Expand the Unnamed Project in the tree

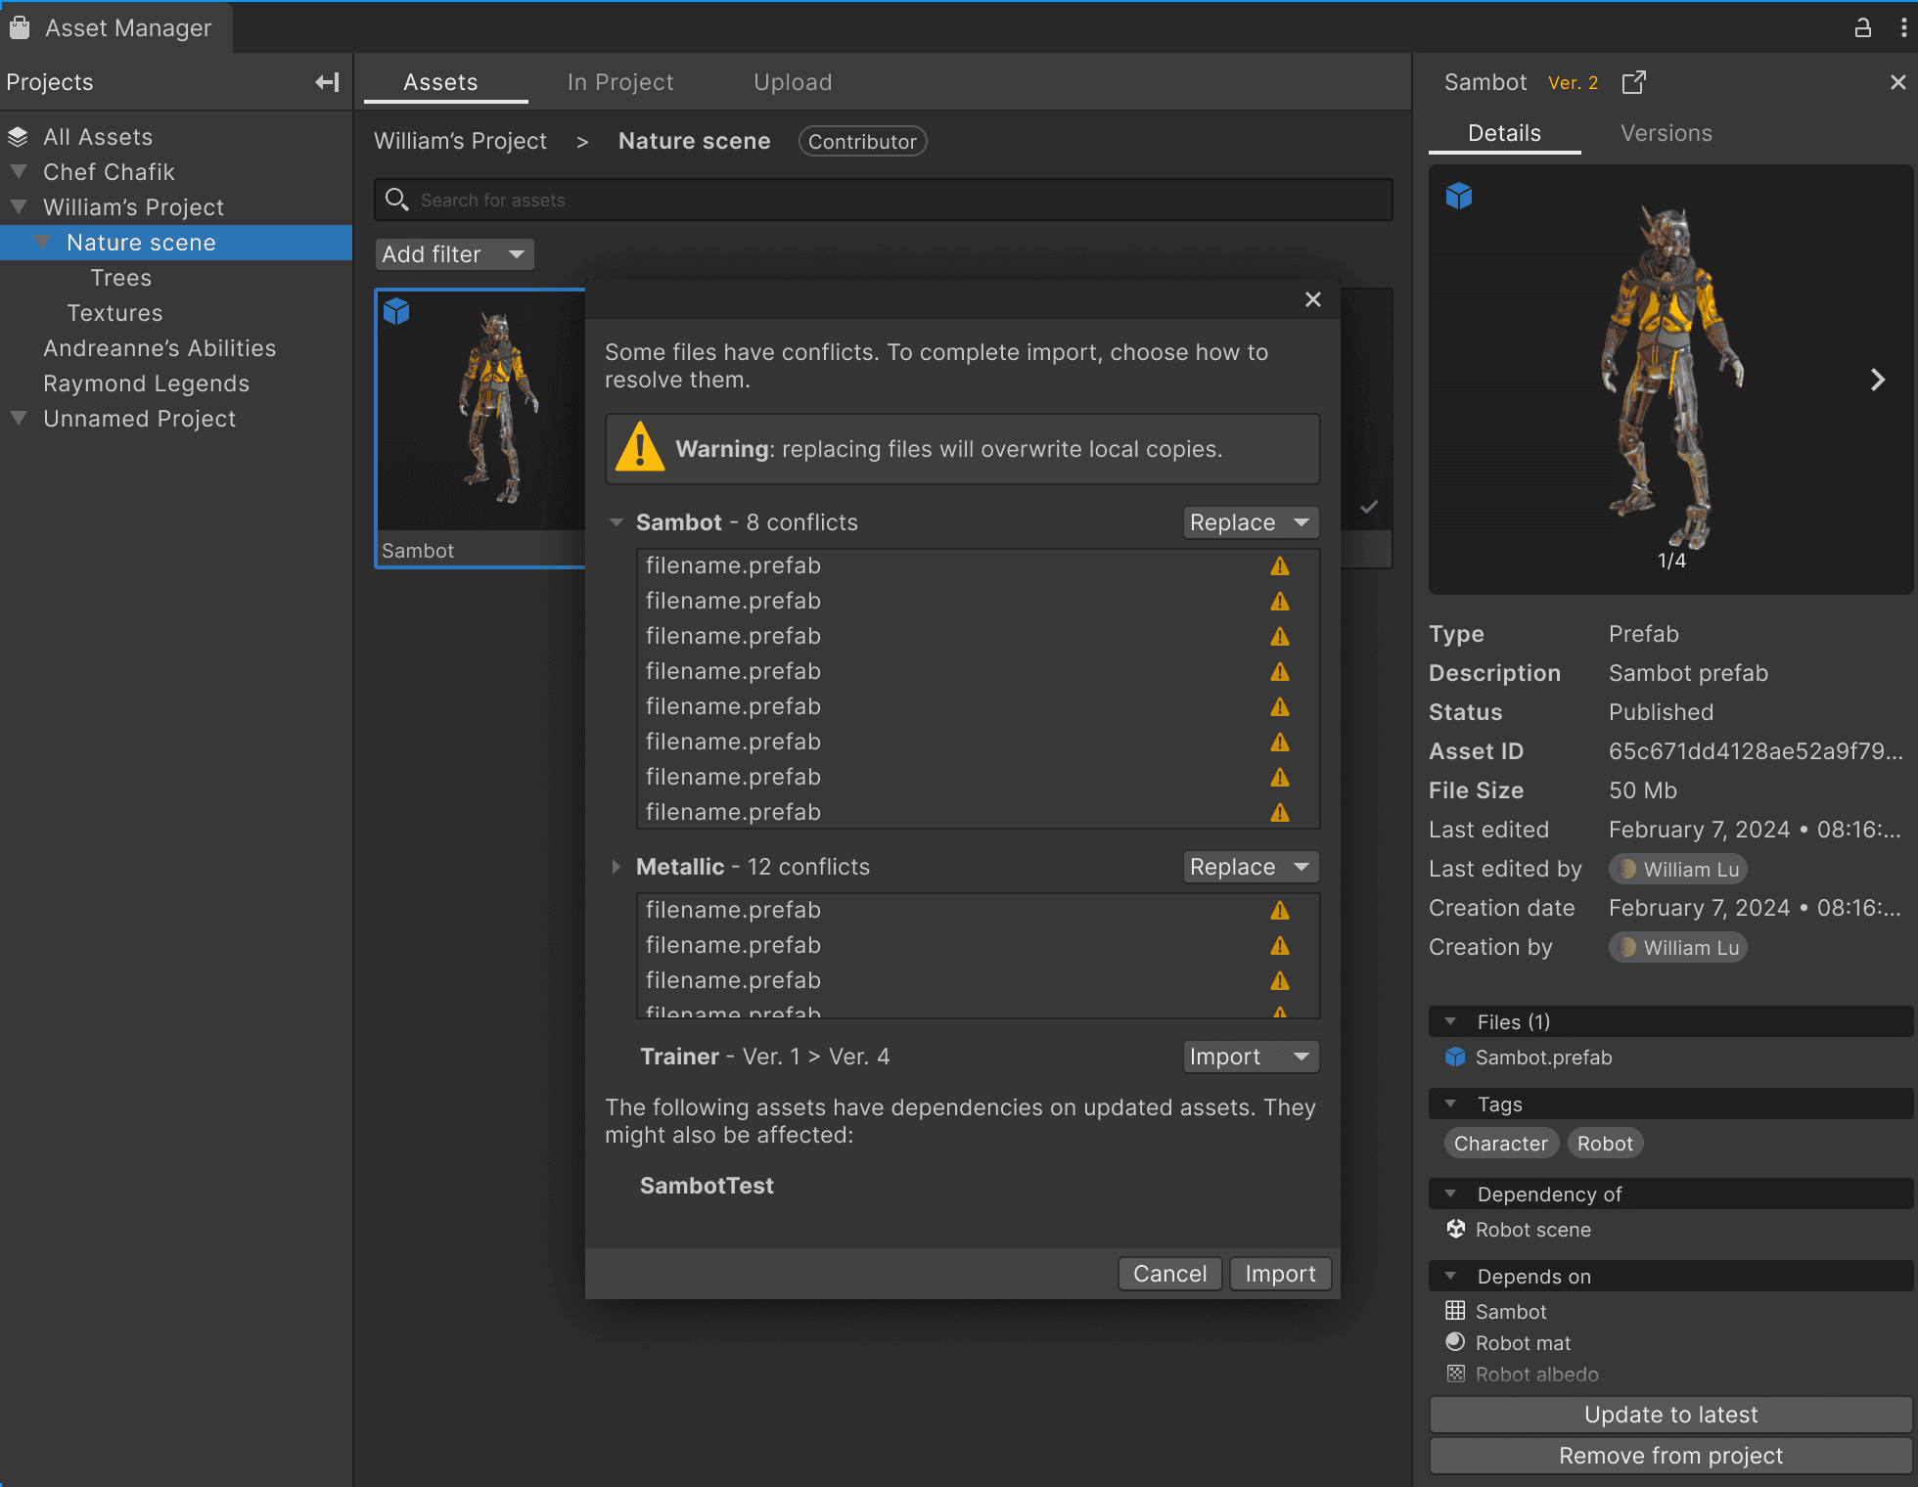18,418
